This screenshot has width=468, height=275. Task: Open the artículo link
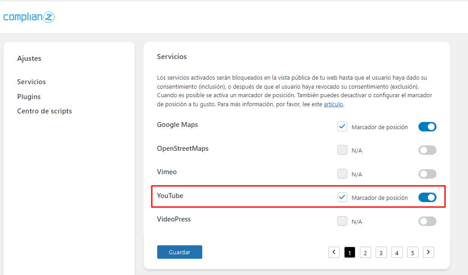(333, 104)
